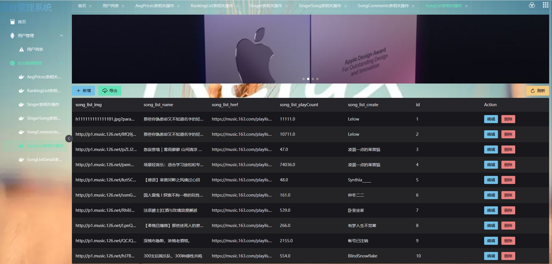Viewport: 552px width, 264px height.
Task: Click the 刷新 refresh button
Action: point(538,91)
